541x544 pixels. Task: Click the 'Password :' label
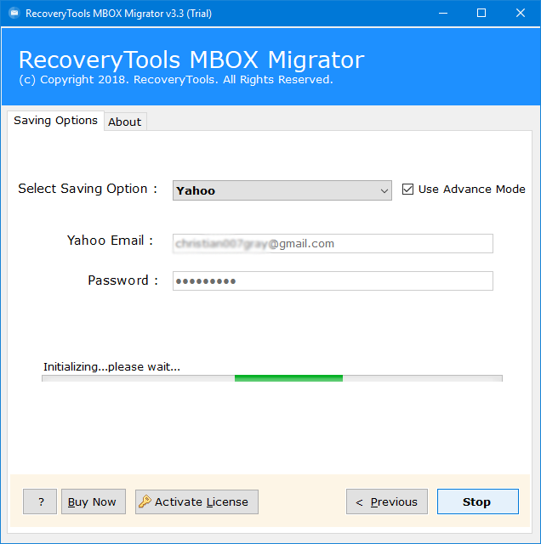123,280
